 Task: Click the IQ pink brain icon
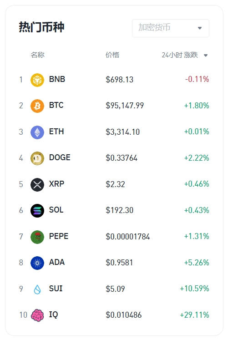[x=37, y=315]
